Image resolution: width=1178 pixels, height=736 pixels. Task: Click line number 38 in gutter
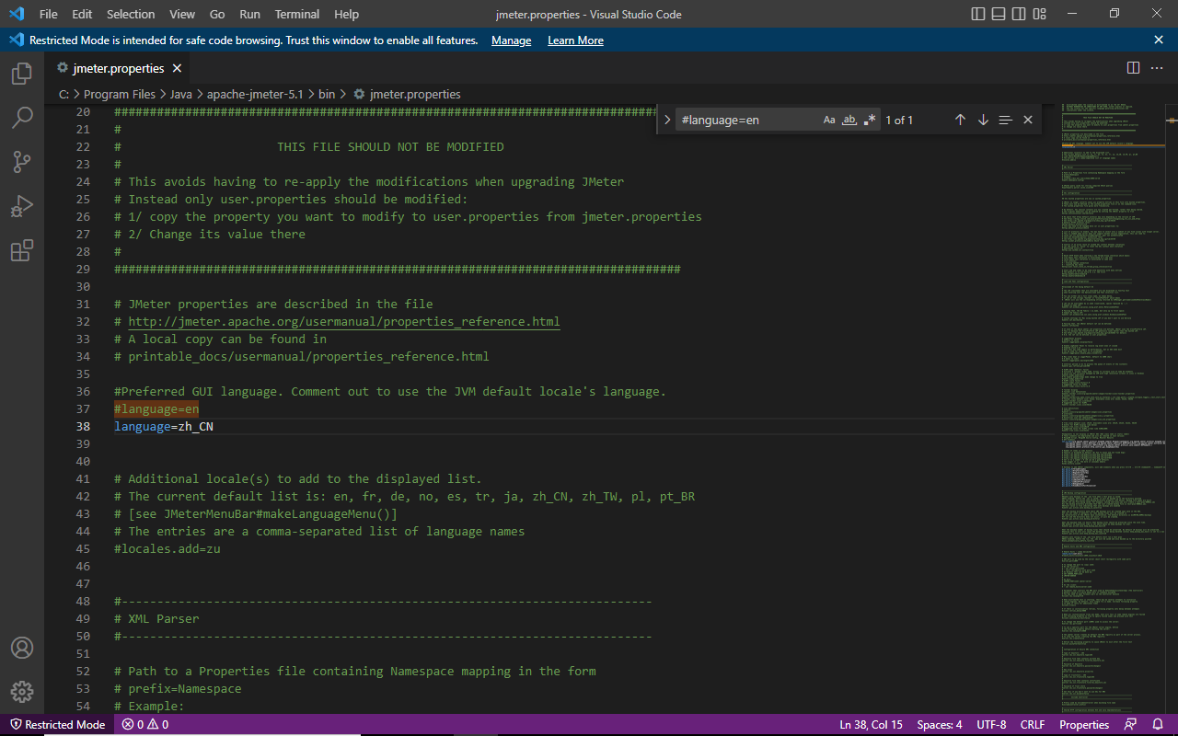point(83,427)
